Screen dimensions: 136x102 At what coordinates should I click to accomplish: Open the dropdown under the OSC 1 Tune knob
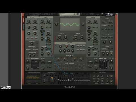point(42,23)
